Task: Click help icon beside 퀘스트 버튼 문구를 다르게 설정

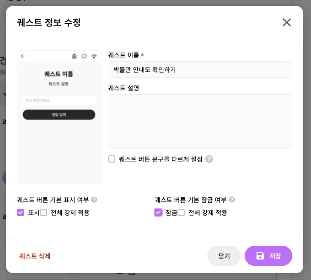Action: pyautogui.click(x=209, y=159)
